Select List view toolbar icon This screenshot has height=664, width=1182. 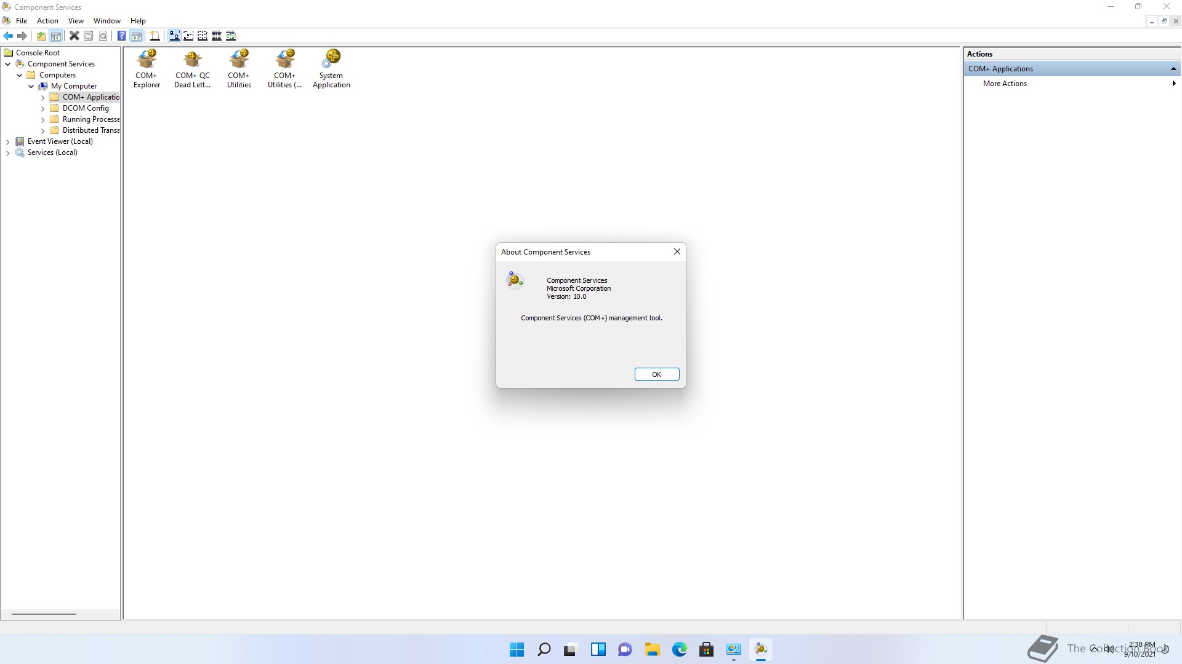203,36
